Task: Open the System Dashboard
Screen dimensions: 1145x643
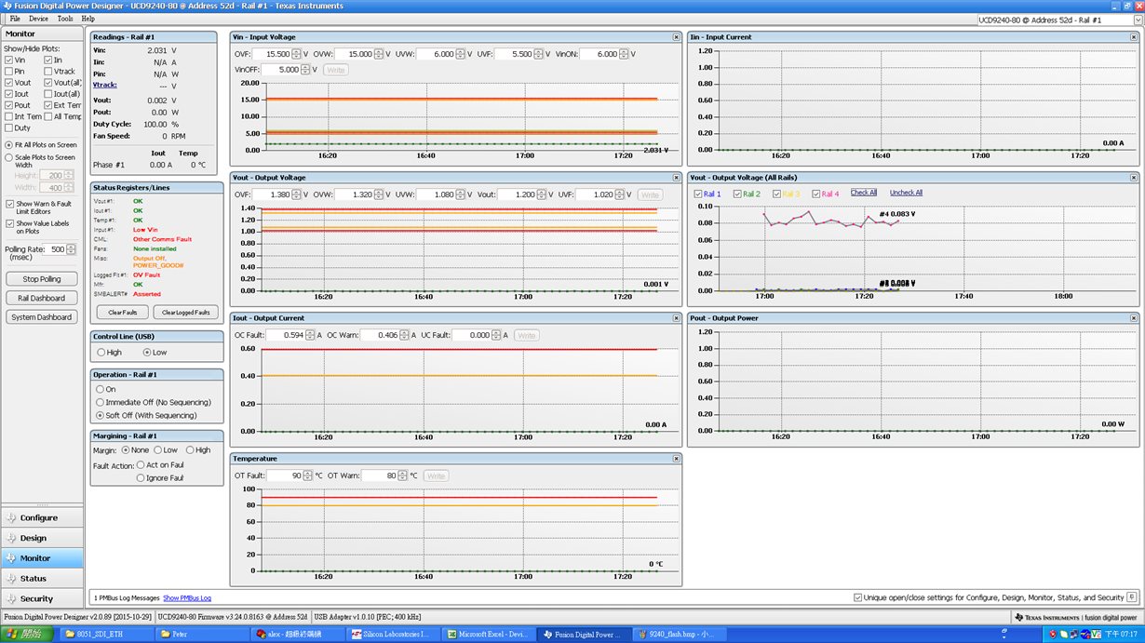Action: click(42, 317)
